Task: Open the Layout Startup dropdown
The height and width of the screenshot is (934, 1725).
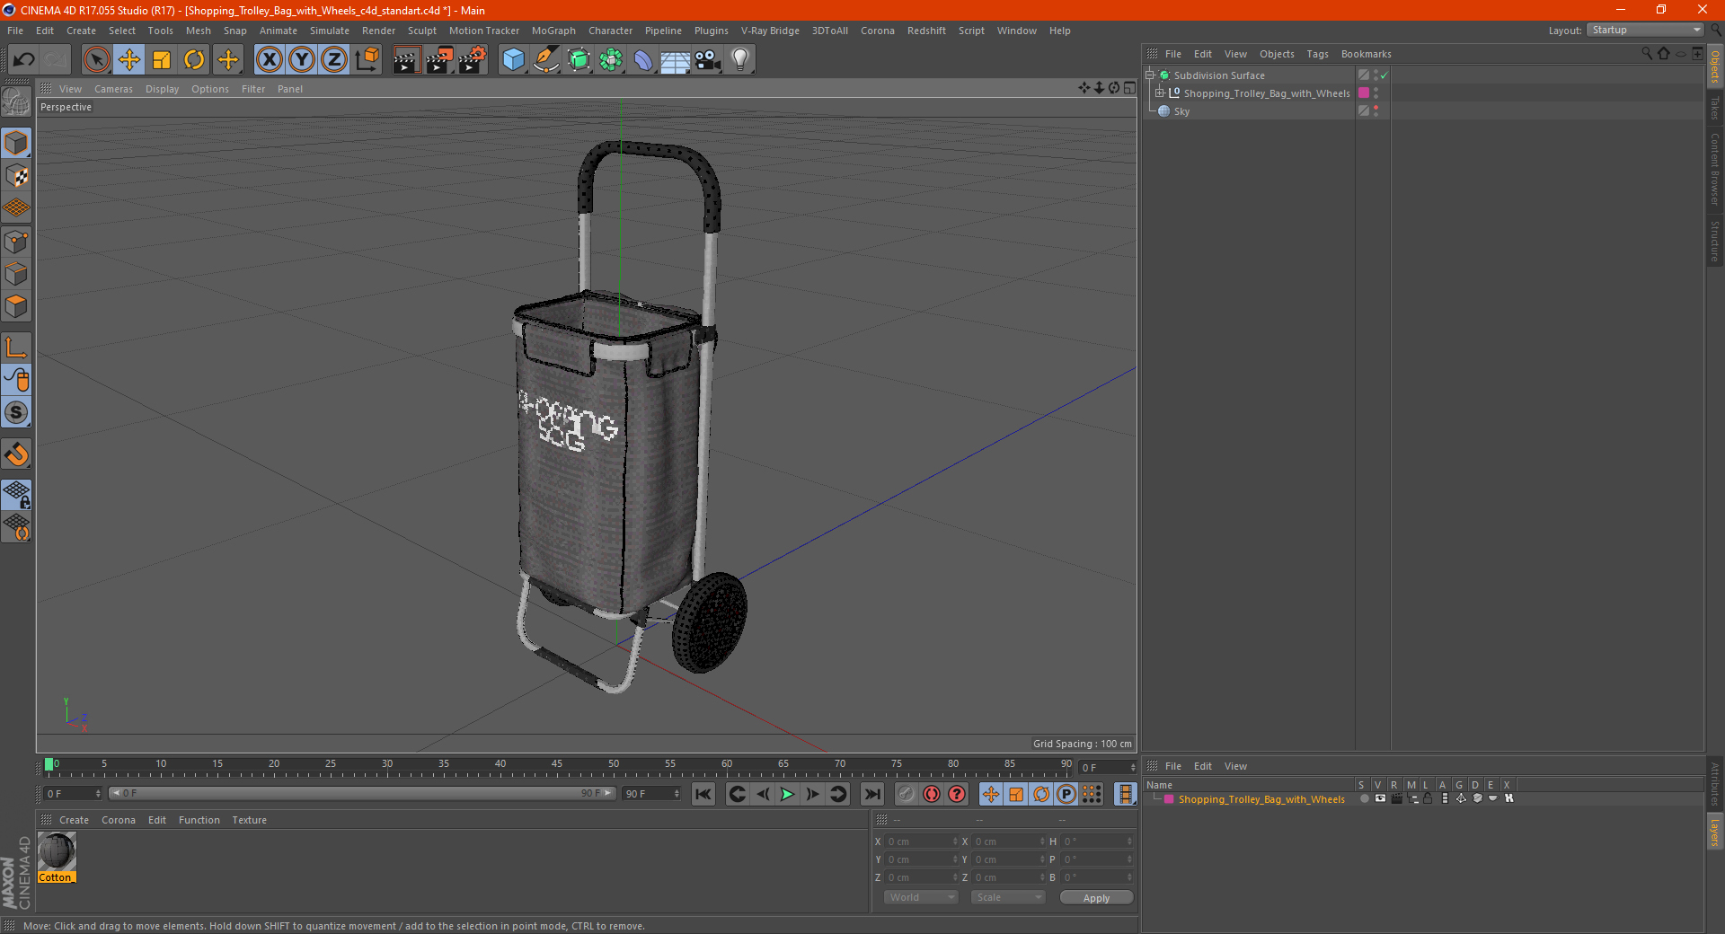Action: [x=1645, y=30]
